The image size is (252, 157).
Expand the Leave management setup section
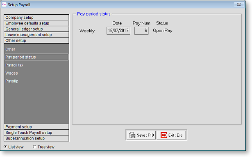click(36, 35)
